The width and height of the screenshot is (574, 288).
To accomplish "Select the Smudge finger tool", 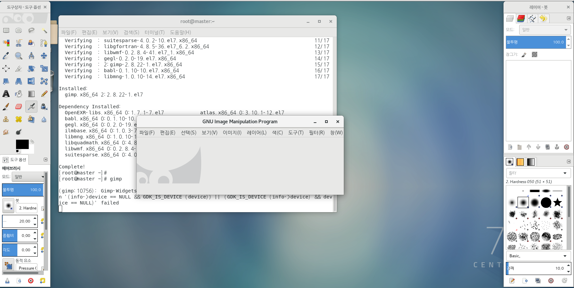I will (6, 132).
